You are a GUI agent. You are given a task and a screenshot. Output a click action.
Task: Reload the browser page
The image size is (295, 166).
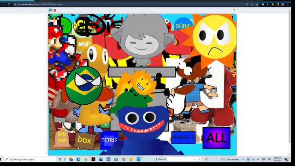[9, 4]
